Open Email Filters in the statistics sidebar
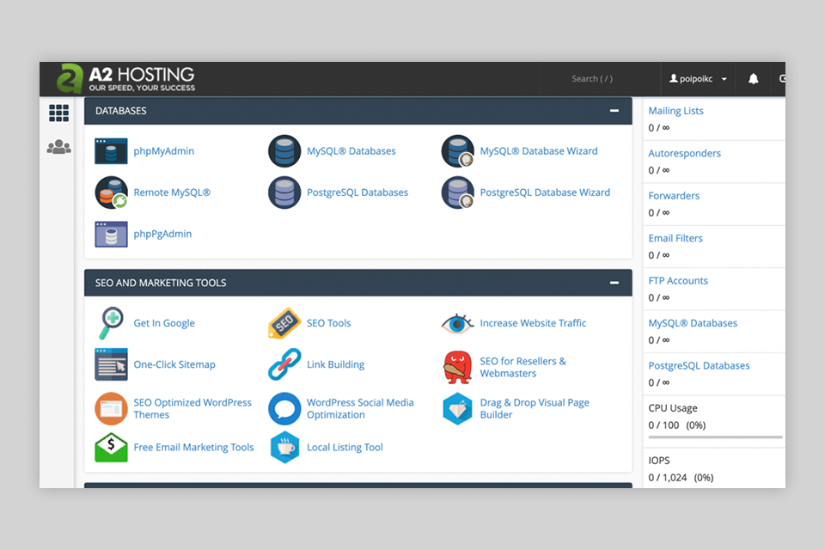Screen dimensions: 825x550 pyautogui.click(x=675, y=238)
